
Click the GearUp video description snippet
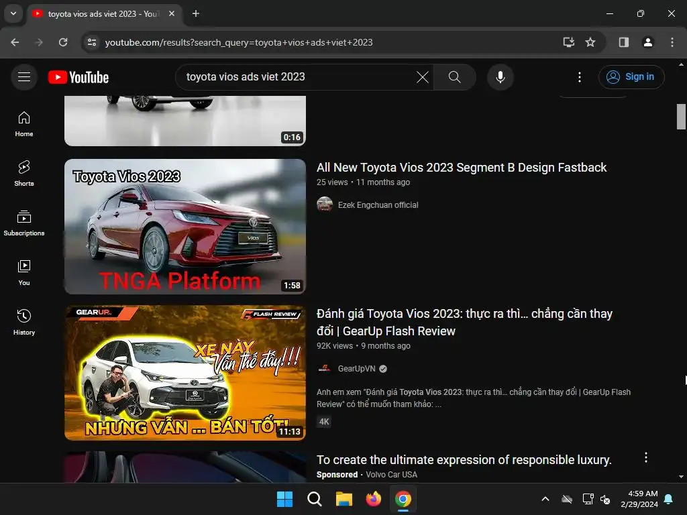point(474,398)
